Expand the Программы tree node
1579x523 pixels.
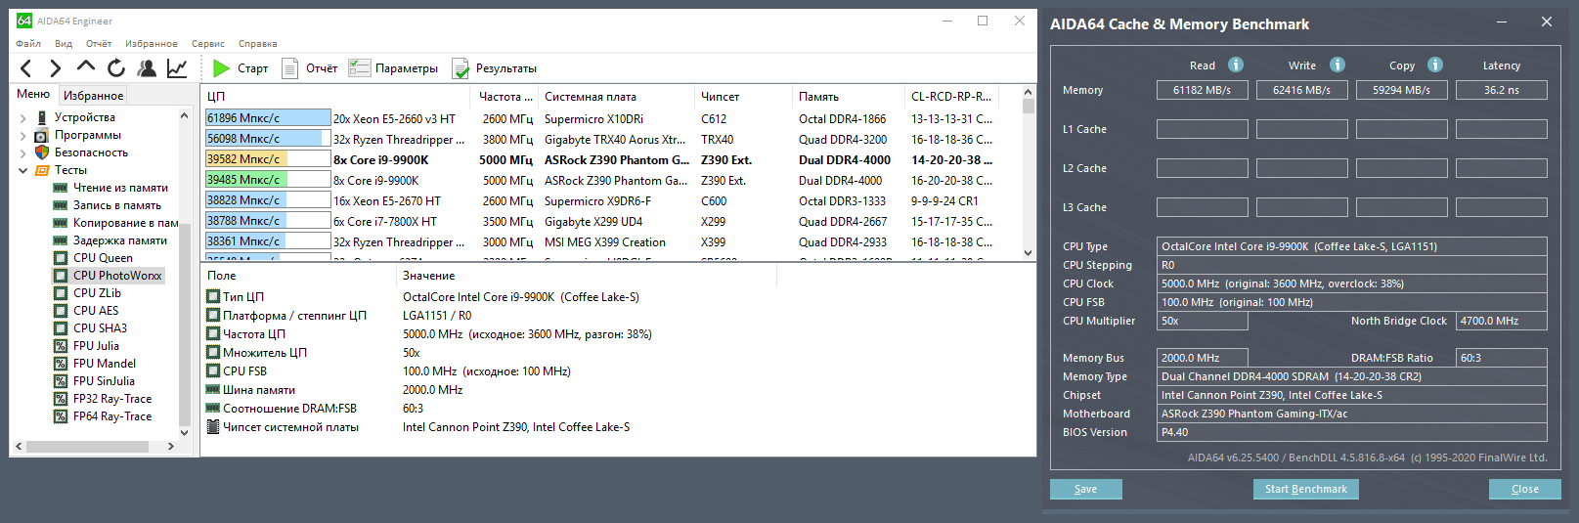[x=23, y=136]
